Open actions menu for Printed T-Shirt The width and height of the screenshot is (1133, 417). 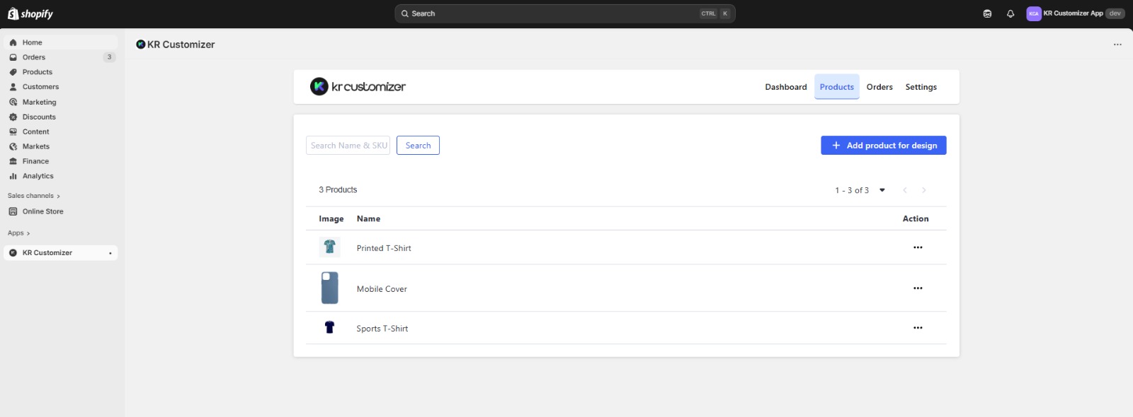(918, 247)
